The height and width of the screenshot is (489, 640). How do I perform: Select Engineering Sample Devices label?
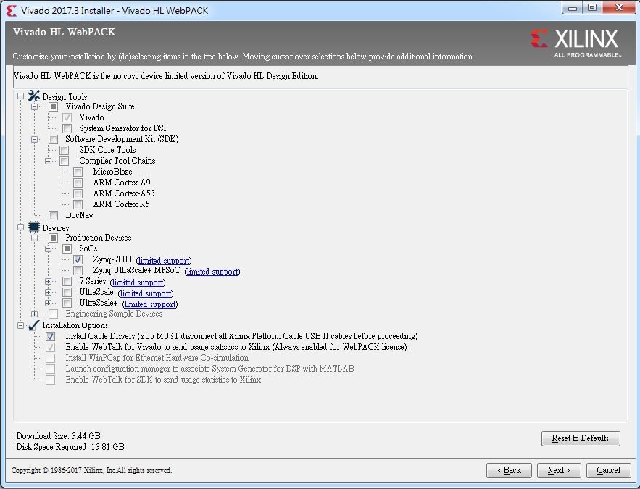point(114,314)
